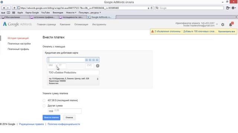Click the browser URL address bar
The height and width of the screenshot is (133, 238).
point(83,8)
